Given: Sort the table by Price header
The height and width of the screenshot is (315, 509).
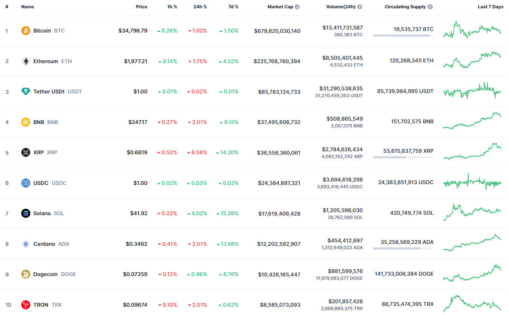Looking at the screenshot, I should (142, 7).
